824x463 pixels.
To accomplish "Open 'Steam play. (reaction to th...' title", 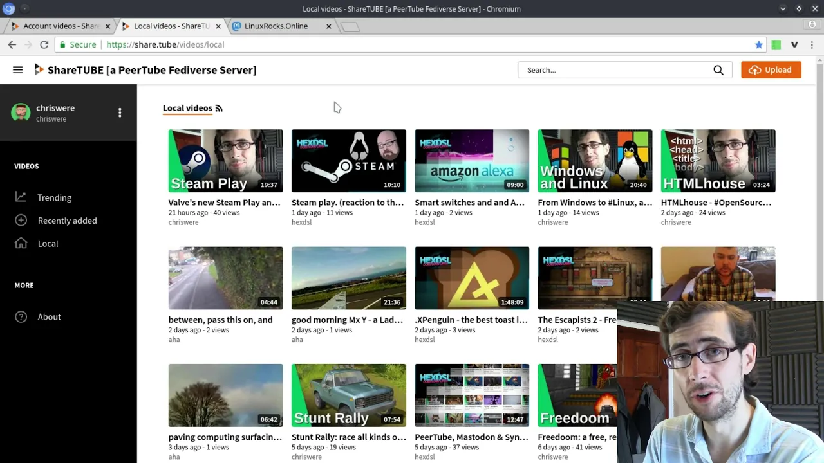I will [x=348, y=203].
